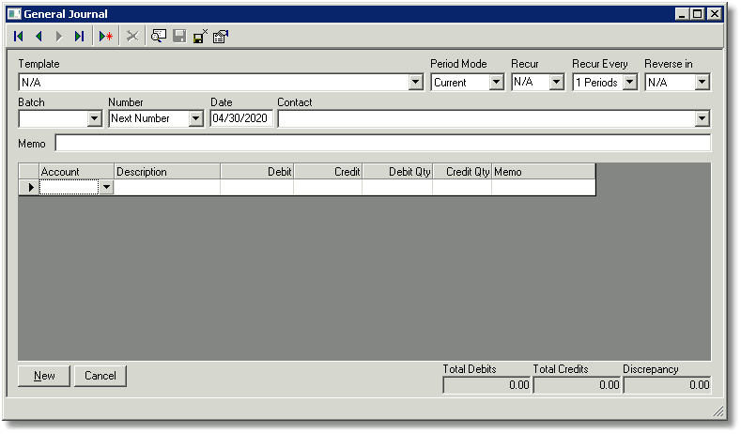Click the Total Debits field

[486, 385]
